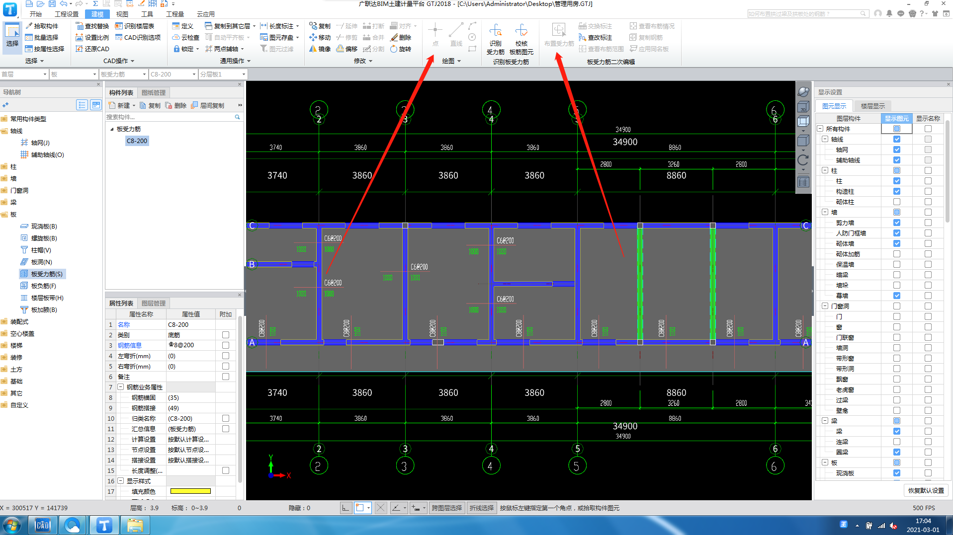Click the help search box at top

point(808,14)
